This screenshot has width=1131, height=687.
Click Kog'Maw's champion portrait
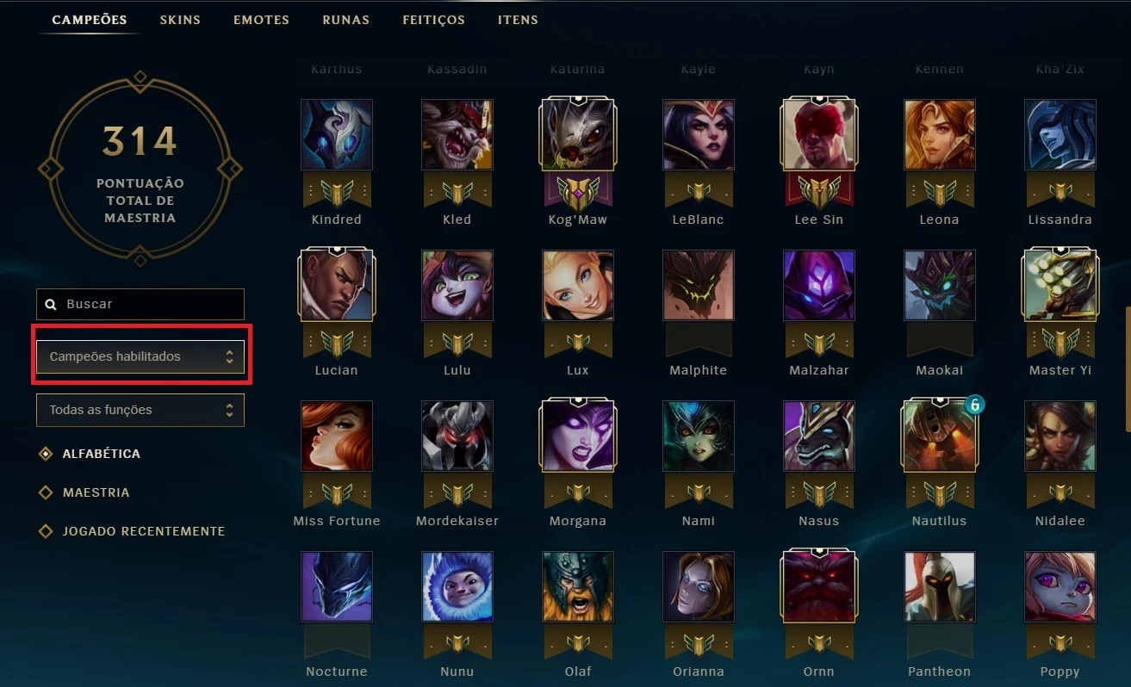point(578,134)
